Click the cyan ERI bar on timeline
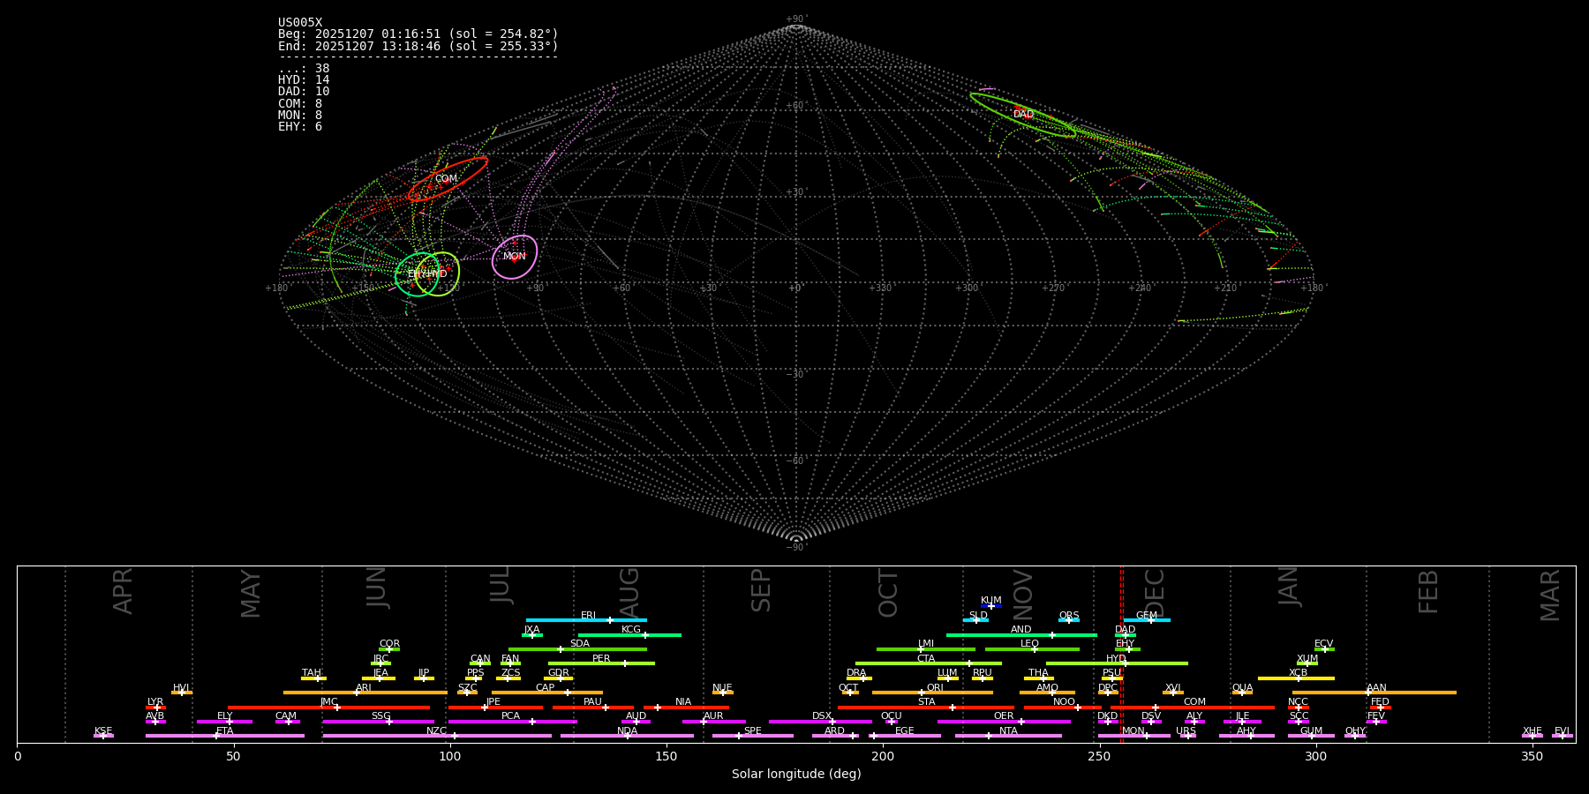The height and width of the screenshot is (794, 1589). (x=586, y=620)
